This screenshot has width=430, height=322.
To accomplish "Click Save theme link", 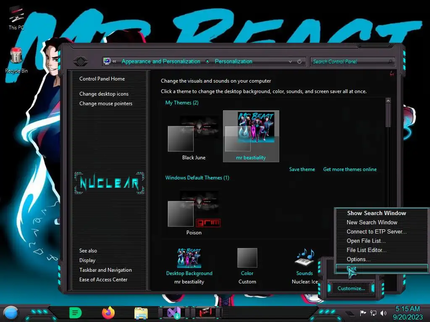I will pyautogui.click(x=302, y=169).
